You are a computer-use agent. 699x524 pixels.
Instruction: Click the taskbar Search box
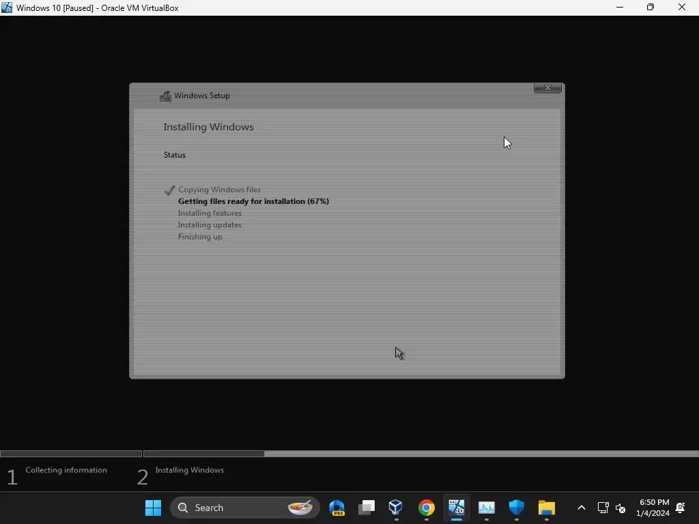click(245, 508)
